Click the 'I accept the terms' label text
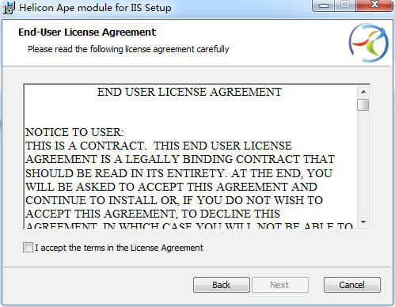Image resolution: width=395 pixels, height=307 pixels. (x=119, y=248)
